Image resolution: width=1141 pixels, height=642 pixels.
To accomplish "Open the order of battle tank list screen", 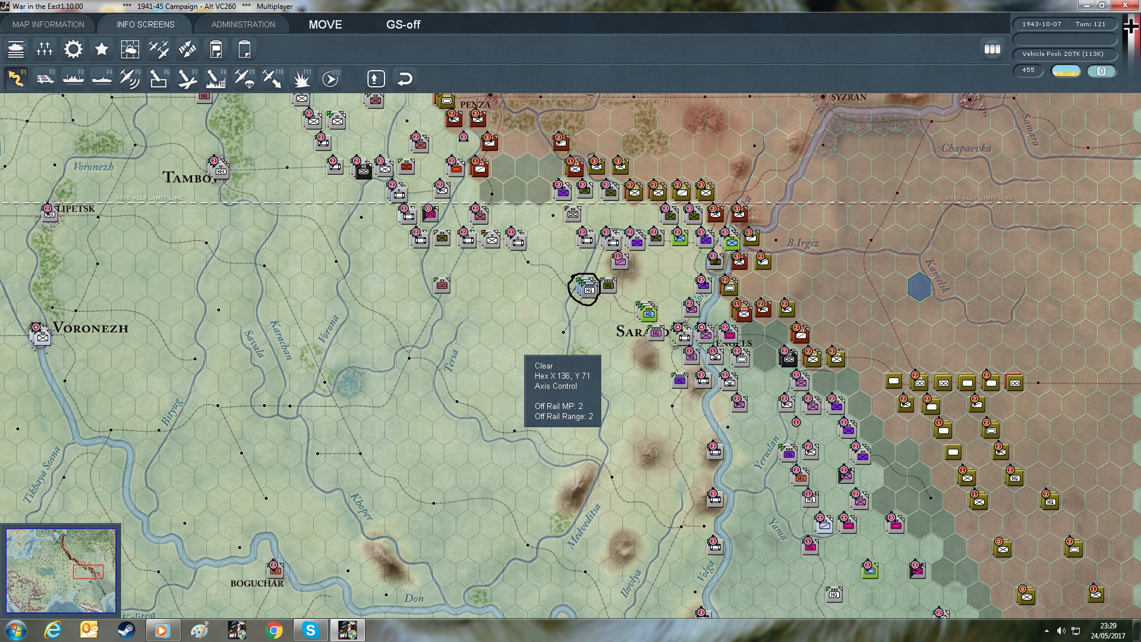I will (16, 49).
